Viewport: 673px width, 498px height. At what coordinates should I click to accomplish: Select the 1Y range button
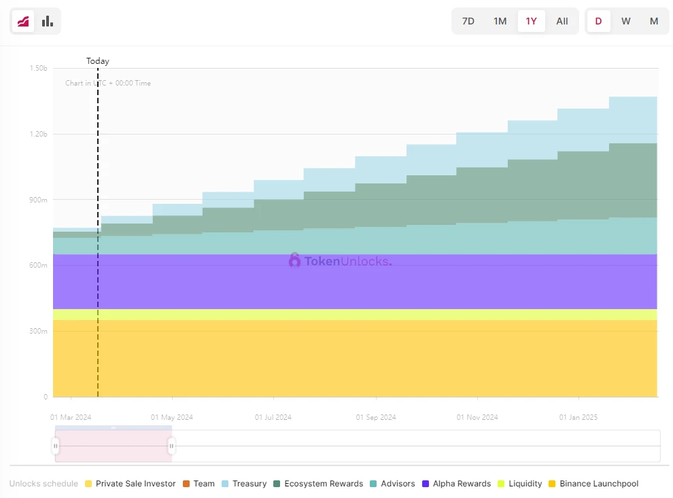point(531,21)
